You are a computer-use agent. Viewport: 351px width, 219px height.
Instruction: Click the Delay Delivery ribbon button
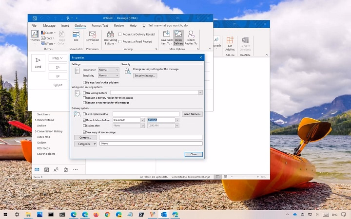click(x=178, y=37)
